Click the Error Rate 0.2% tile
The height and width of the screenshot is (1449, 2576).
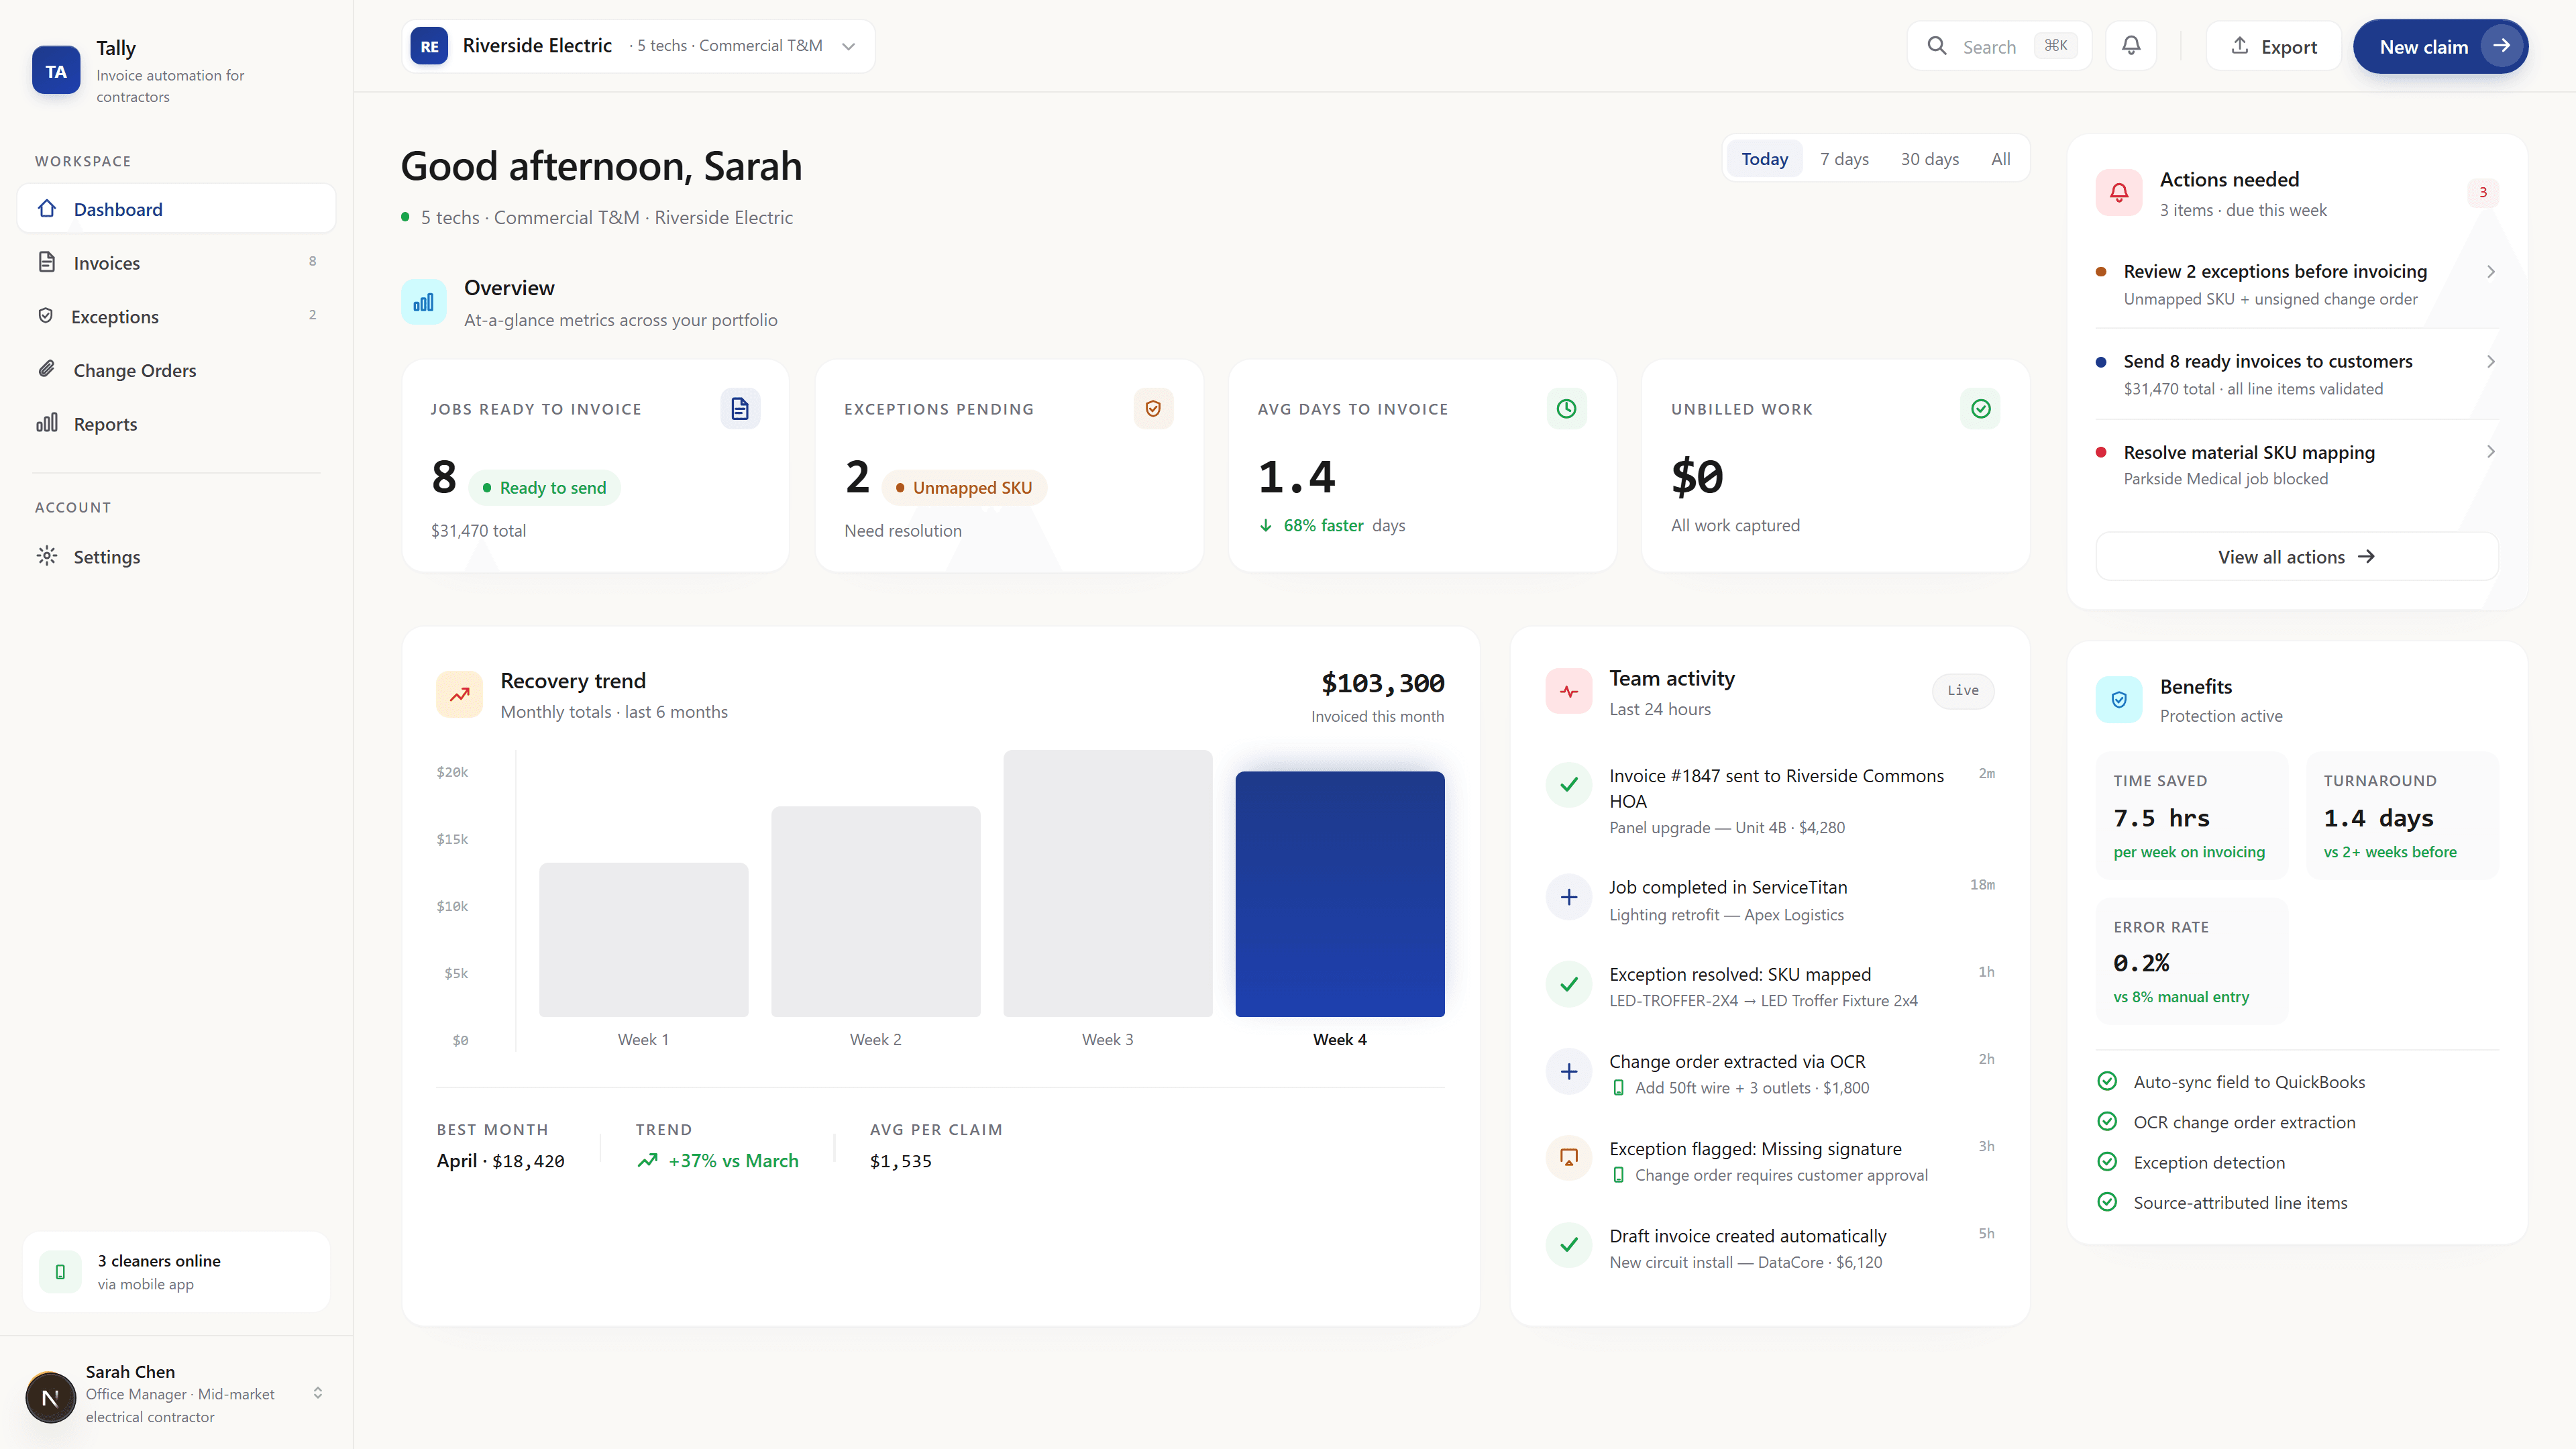(2191, 960)
